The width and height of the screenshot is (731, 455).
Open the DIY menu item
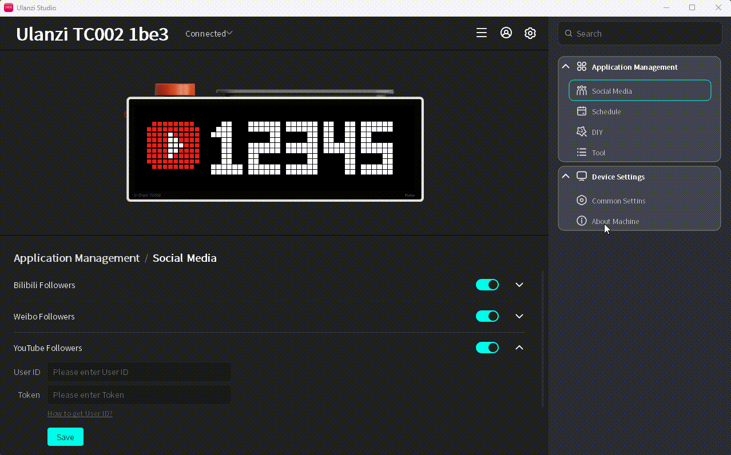[640, 132]
